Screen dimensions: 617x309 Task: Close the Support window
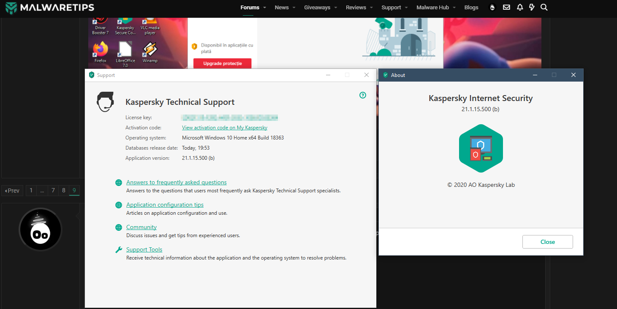tap(366, 75)
